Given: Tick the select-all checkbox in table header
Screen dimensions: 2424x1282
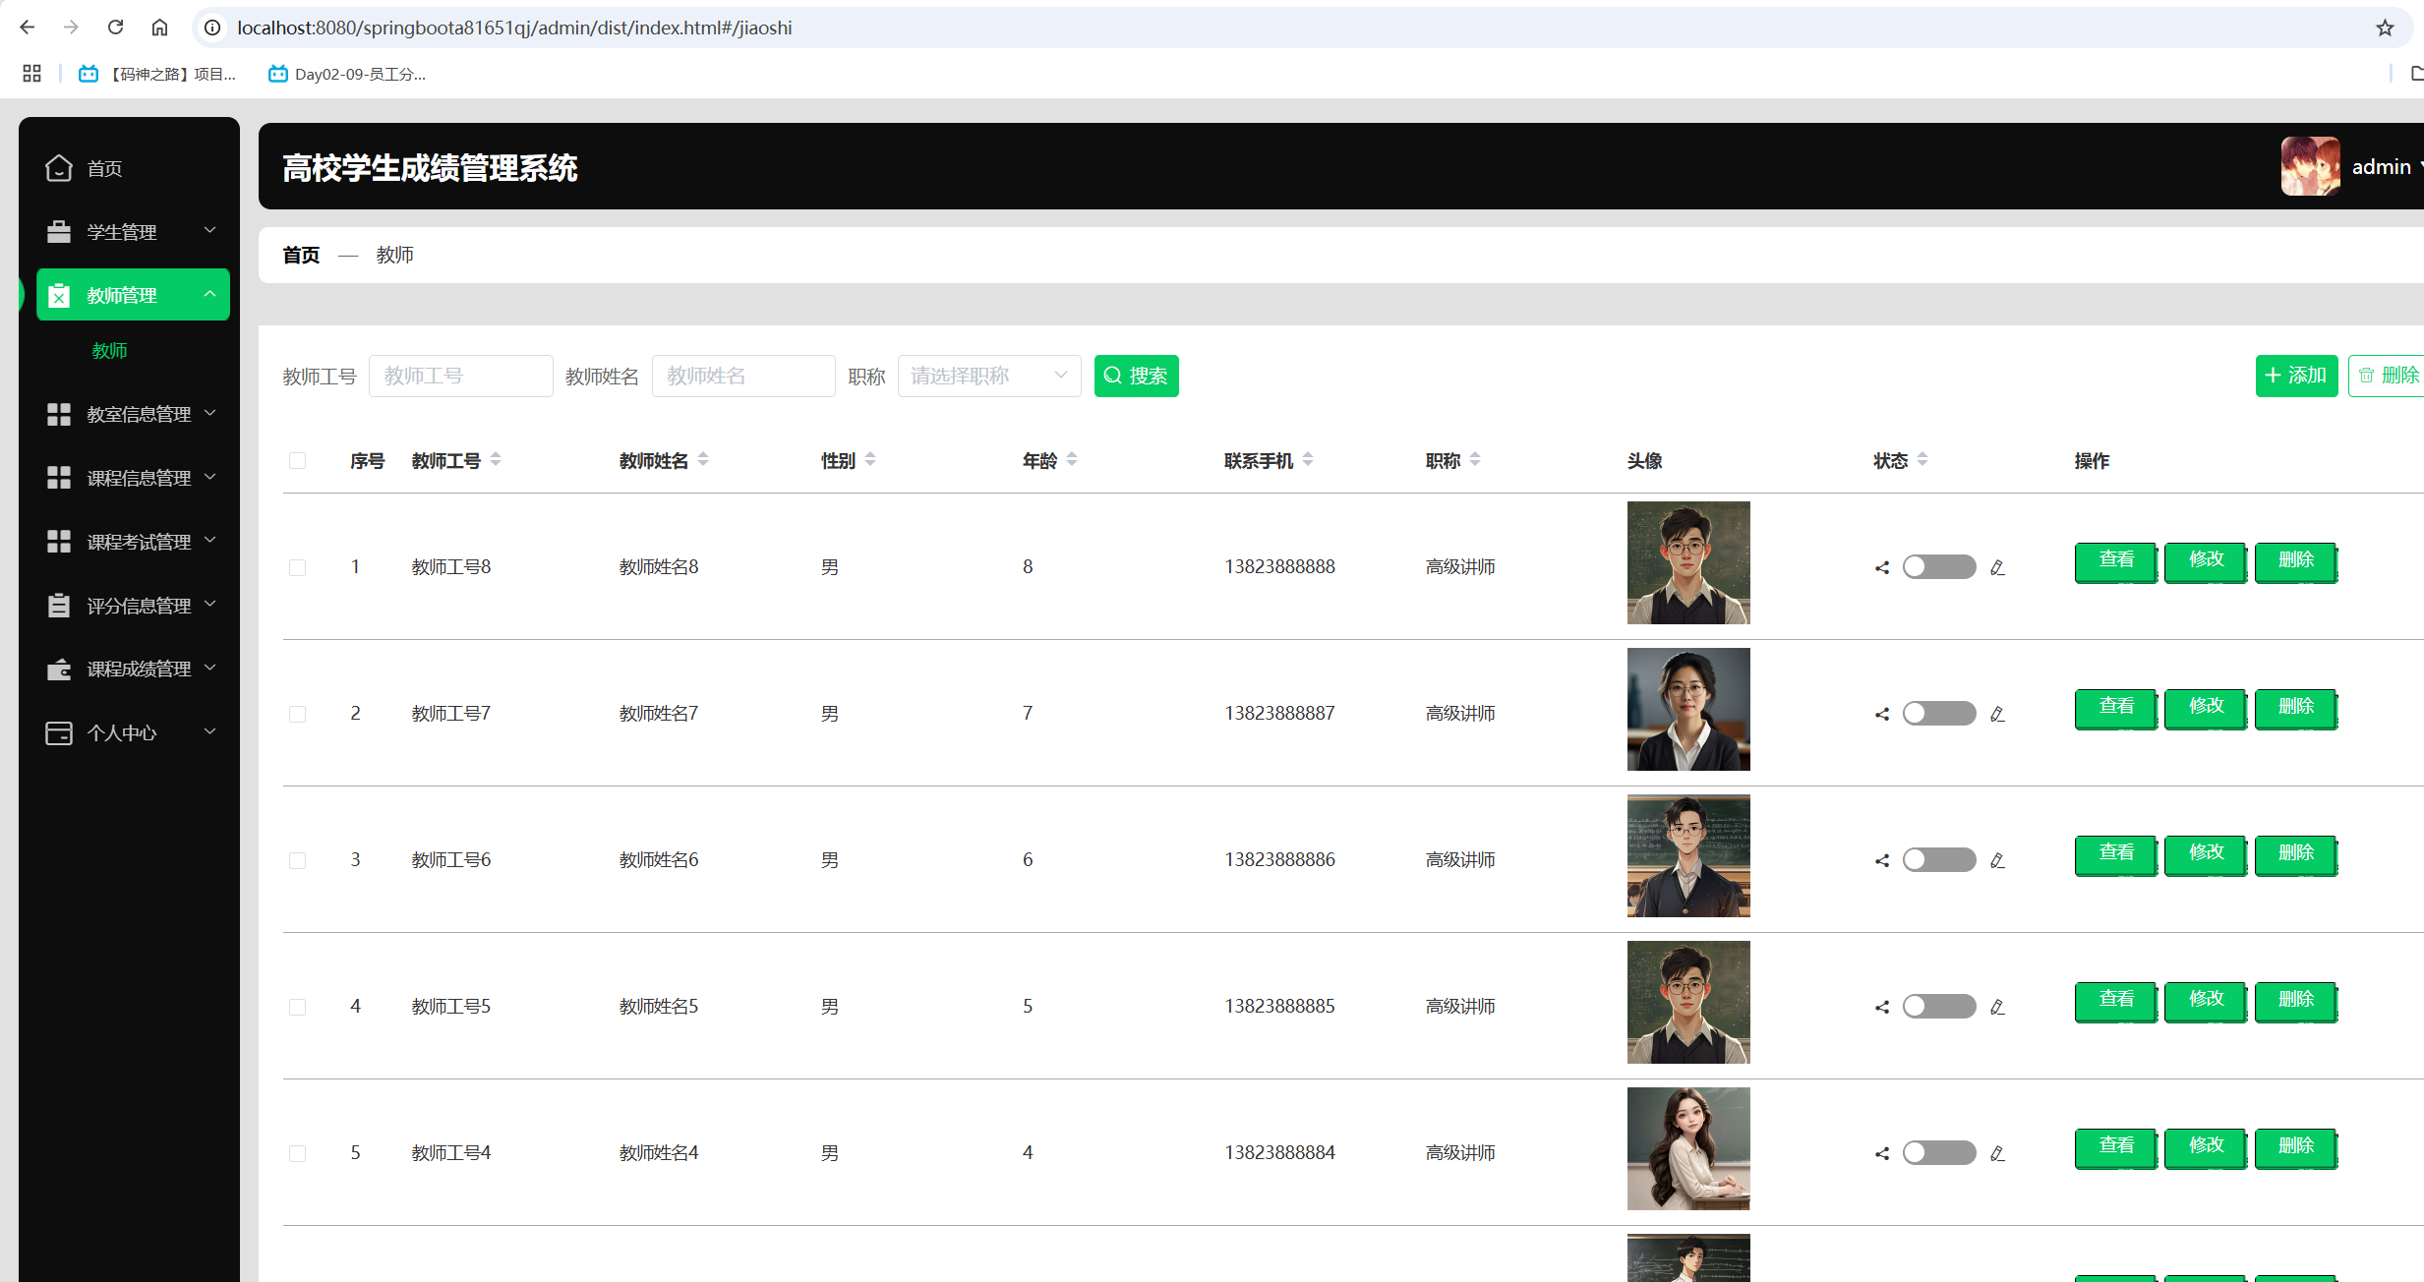Looking at the screenshot, I should pyautogui.click(x=297, y=460).
